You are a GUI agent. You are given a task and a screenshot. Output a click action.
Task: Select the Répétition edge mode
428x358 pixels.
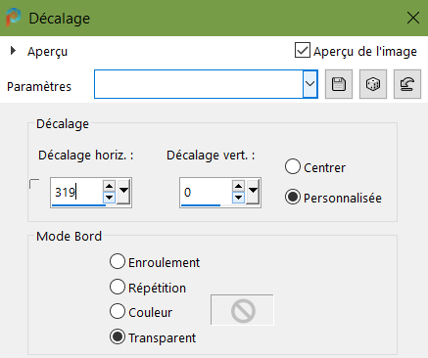pyautogui.click(x=118, y=287)
